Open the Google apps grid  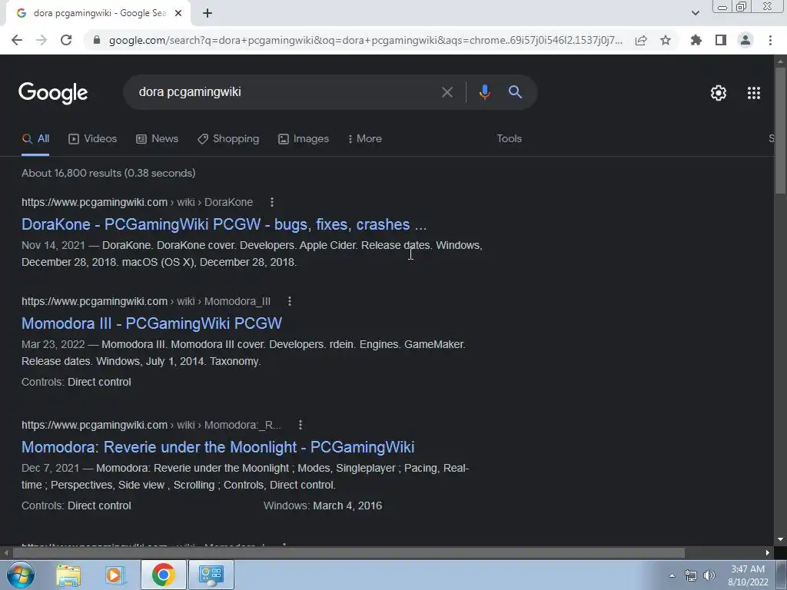[x=754, y=93]
